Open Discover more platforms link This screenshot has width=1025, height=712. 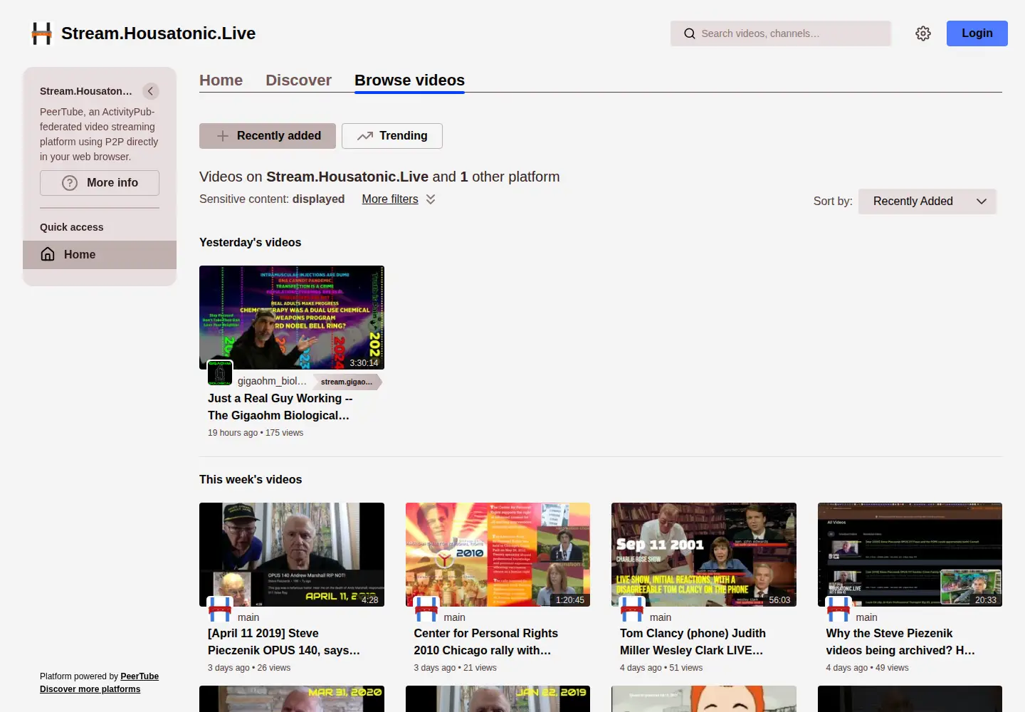point(90,689)
